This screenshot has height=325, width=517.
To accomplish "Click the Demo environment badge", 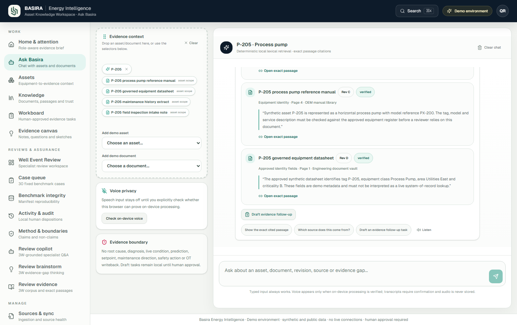I will (x=467, y=11).
